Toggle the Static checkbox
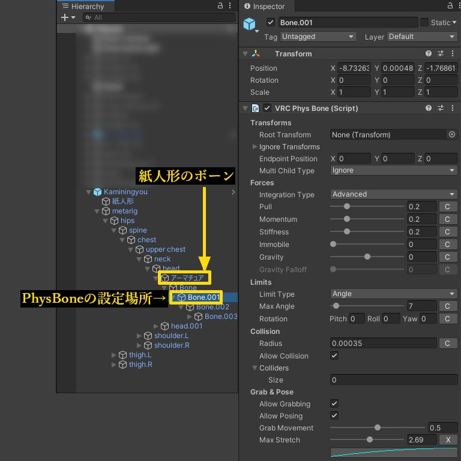Viewport: 461px width, 461px height. pos(424,22)
